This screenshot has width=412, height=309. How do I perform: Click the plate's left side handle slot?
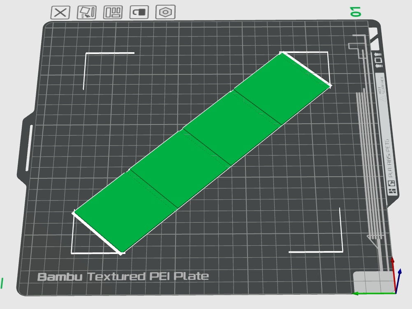(29, 148)
